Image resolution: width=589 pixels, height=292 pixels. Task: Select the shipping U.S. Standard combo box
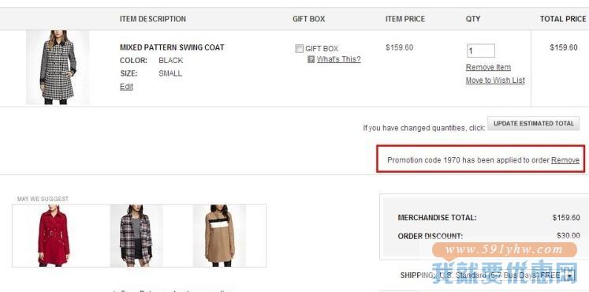click(506, 276)
